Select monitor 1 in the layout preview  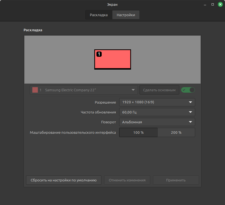[113, 59]
